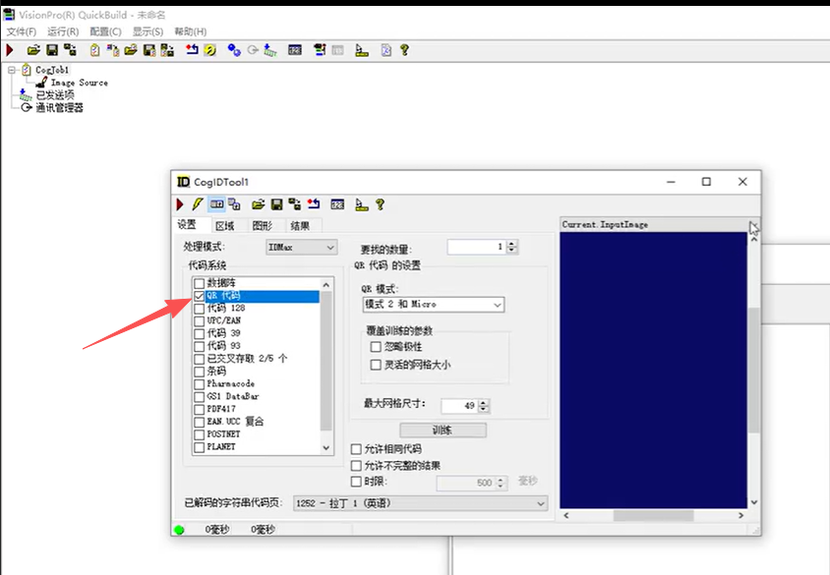The image size is (830, 575).
Task: Uncheck the QR 代码 checkbox
Action: point(199,296)
